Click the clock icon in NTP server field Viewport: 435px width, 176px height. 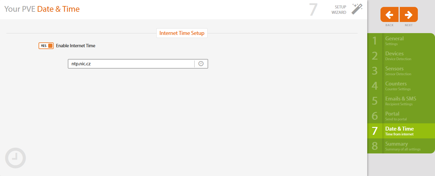(201, 64)
